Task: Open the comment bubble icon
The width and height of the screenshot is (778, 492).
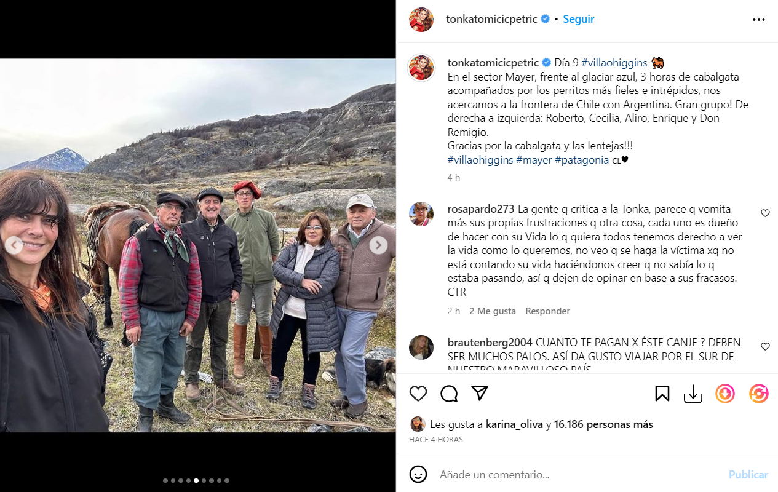Action: click(x=449, y=394)
